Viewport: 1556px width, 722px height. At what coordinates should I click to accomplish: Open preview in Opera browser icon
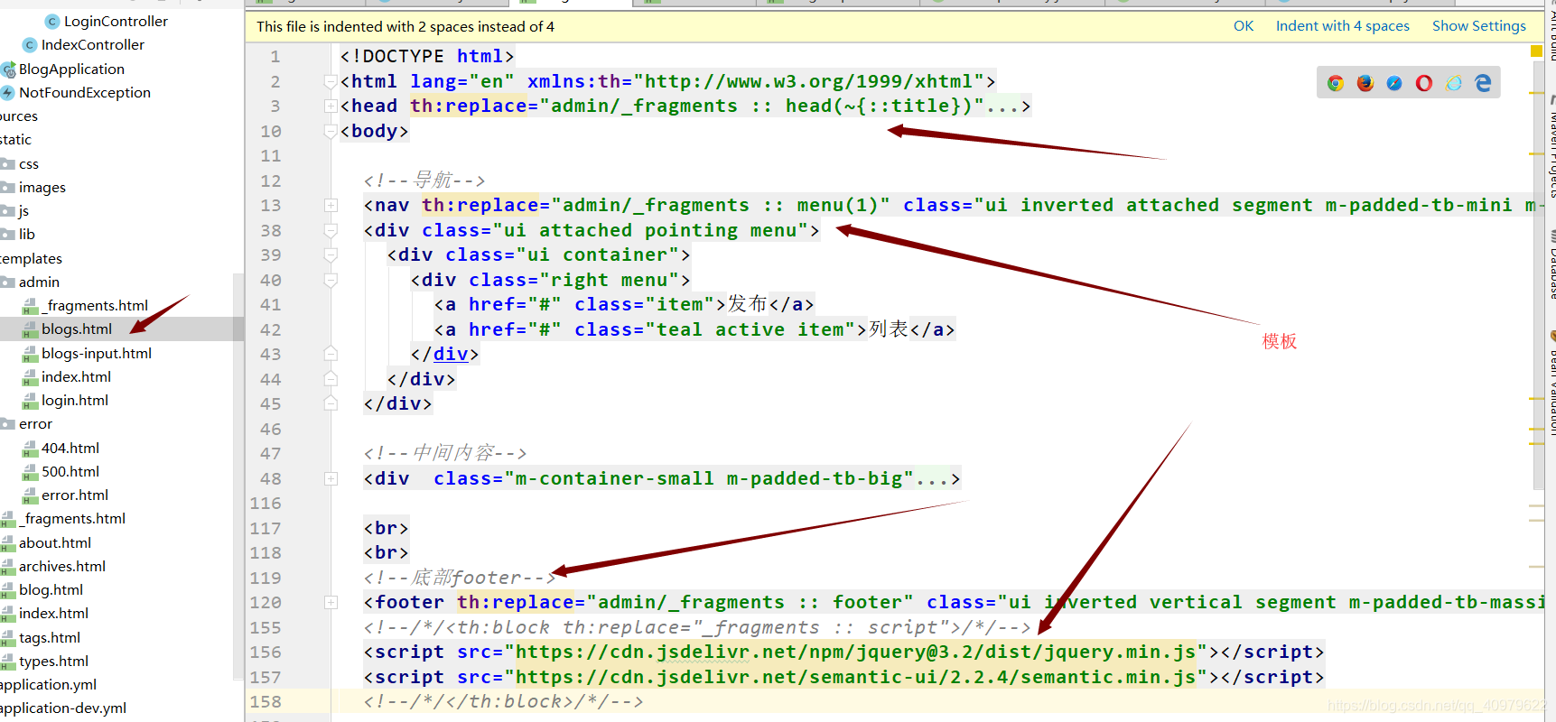[x=1424, y=83]
